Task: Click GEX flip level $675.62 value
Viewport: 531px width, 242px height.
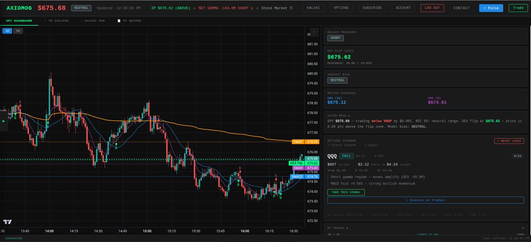Action: [x=339, y=57]
